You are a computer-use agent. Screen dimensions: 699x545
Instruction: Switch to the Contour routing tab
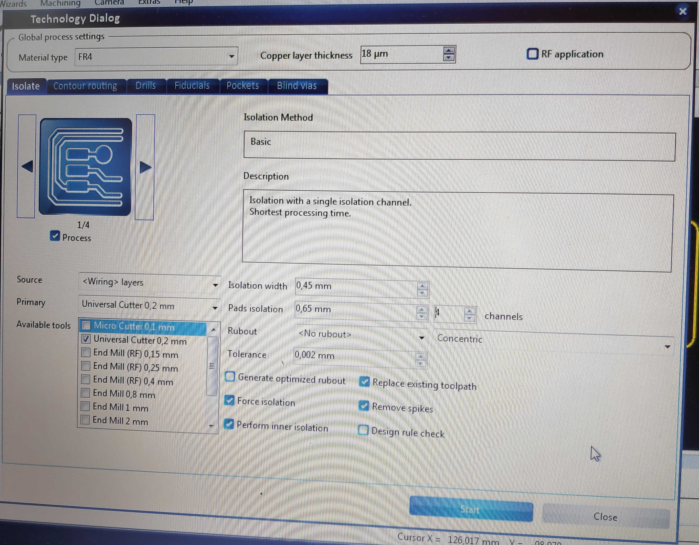[x=85, y=86]
